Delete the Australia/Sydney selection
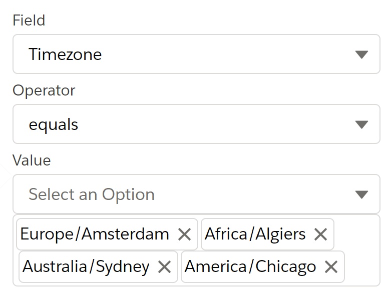This screenshot has height=293, width=387. (165, 267)
